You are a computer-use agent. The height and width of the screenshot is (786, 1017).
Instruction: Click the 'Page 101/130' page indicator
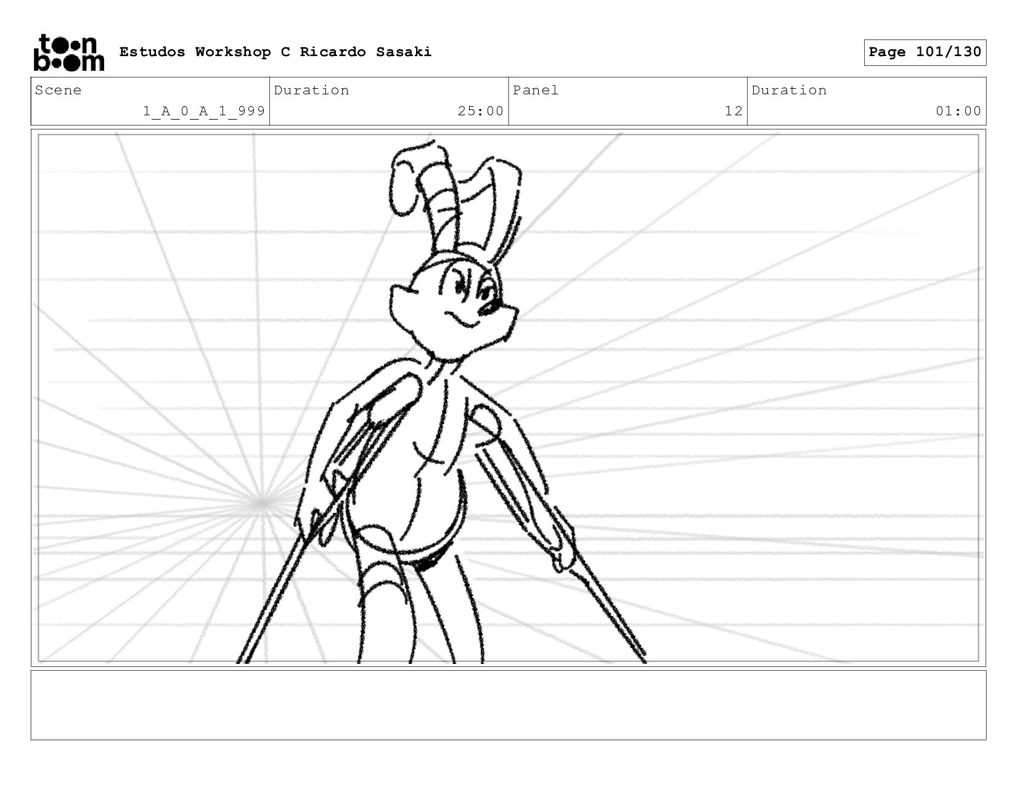925,52
